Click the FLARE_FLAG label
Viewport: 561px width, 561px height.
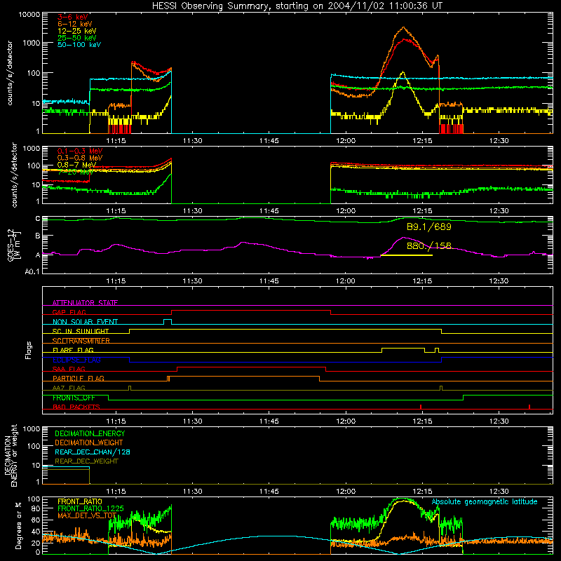point(73,350)
